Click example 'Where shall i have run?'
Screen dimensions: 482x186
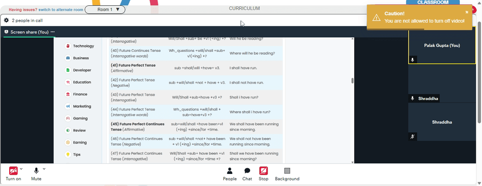(250, 112)
